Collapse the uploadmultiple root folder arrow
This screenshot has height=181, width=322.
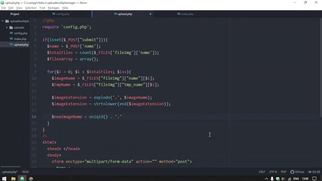click(3, 21)
